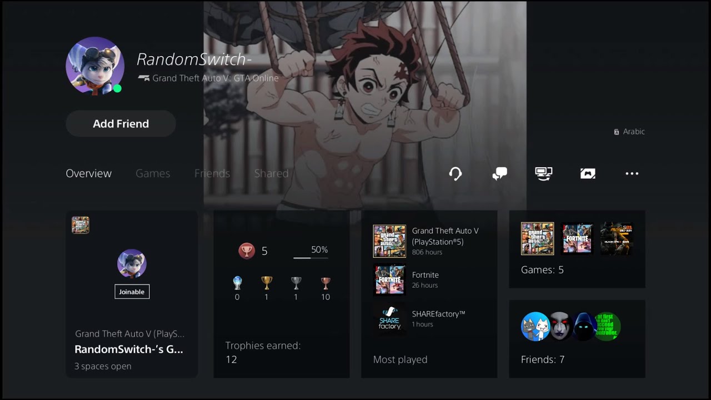Viewport: 711px width, 400px height.
Task: Switch to the Friends tab
Action: [x=212, y=173]
